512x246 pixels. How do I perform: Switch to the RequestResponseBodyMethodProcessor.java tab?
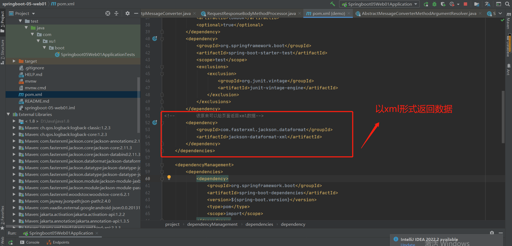pyautogui.click(x=251, y=13)
